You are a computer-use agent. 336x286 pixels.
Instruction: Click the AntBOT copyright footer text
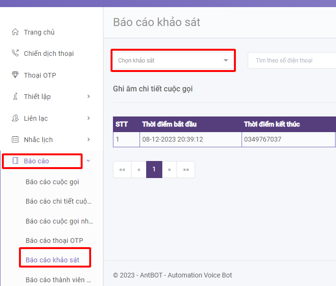tap(172, 275)
